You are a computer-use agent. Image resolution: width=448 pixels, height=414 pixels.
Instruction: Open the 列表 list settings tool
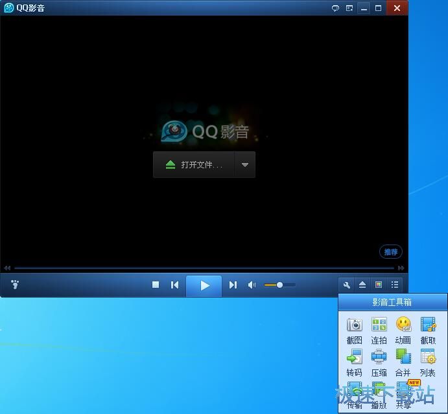(428, 363)
